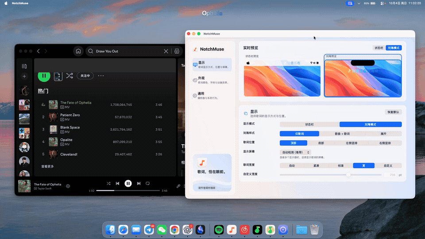Click the Spotify search field with Draw You Out
The width and height of the screenshot is (425, 239).
(127, 51)
